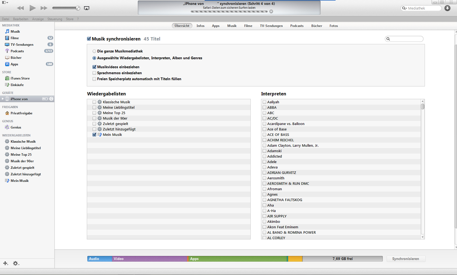Cancel sync with the X icon
457x275 pixels.
click(271, 11)
